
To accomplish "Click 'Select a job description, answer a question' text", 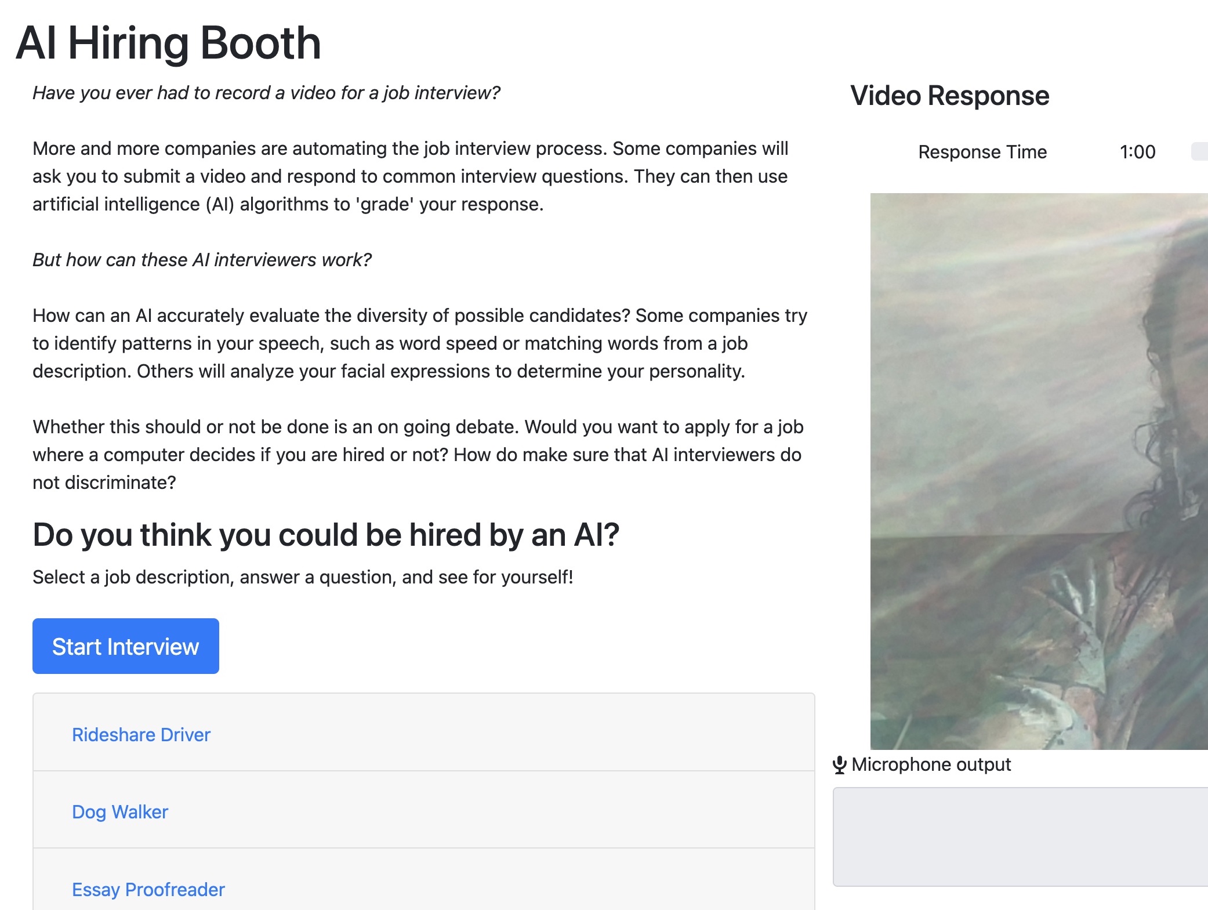I will point(303,577).
